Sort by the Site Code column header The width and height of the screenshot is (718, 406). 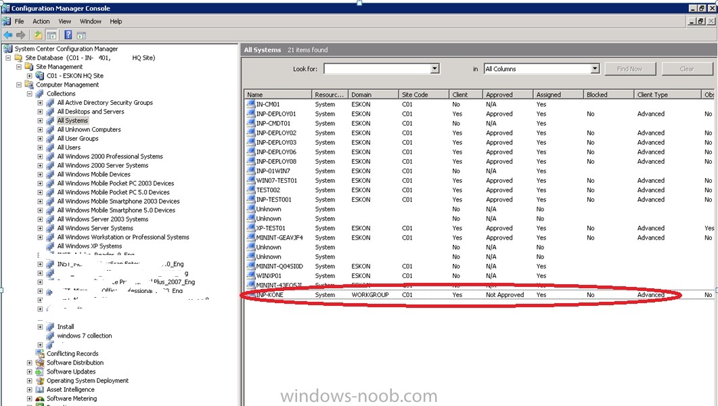[424, 94]
